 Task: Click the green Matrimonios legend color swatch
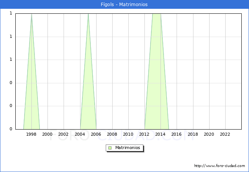click(x=110, y=148)
